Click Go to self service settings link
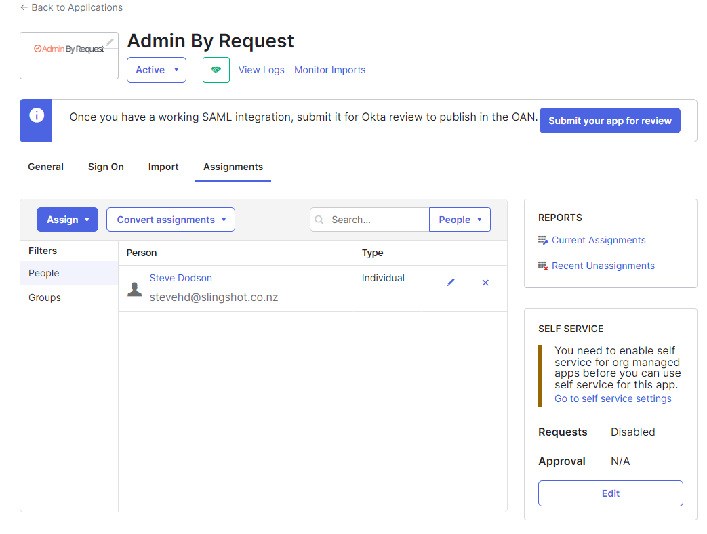The image size is (707, 534). tap(613, 398)
